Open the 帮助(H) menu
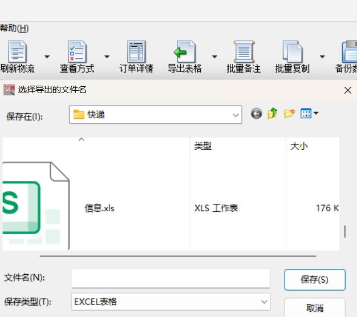 point(14,29)
